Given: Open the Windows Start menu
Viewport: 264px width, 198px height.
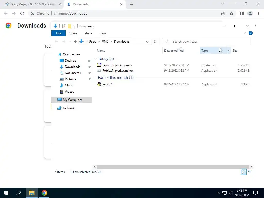Looking at the screenshot, I should click(x=6, y=193).
